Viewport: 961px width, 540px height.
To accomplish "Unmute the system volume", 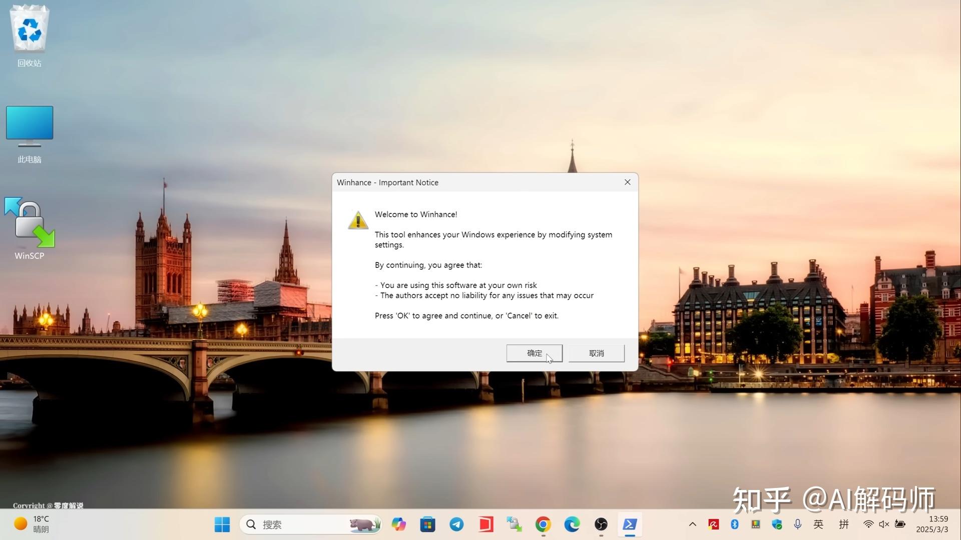I will [x=883, y=524].
